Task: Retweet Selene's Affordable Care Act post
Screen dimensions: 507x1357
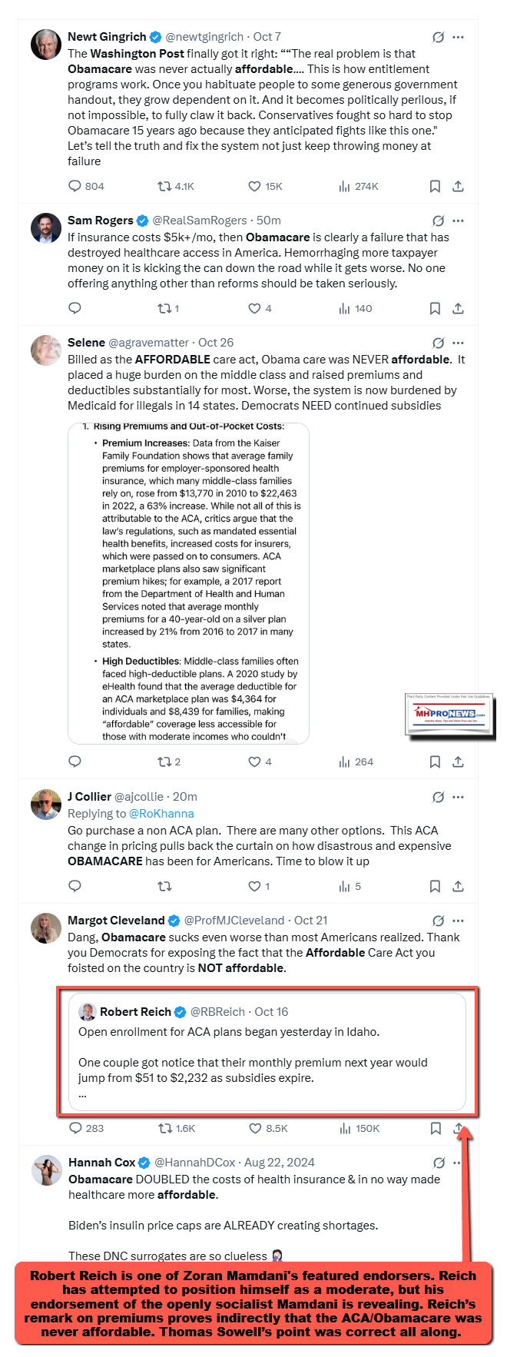Action: click(164, 761)
